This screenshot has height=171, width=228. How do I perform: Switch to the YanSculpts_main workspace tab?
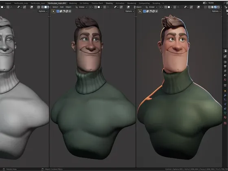click(x=38, y=3)
